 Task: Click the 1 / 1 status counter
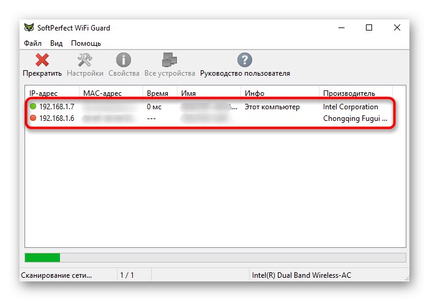tap(127, 275)
